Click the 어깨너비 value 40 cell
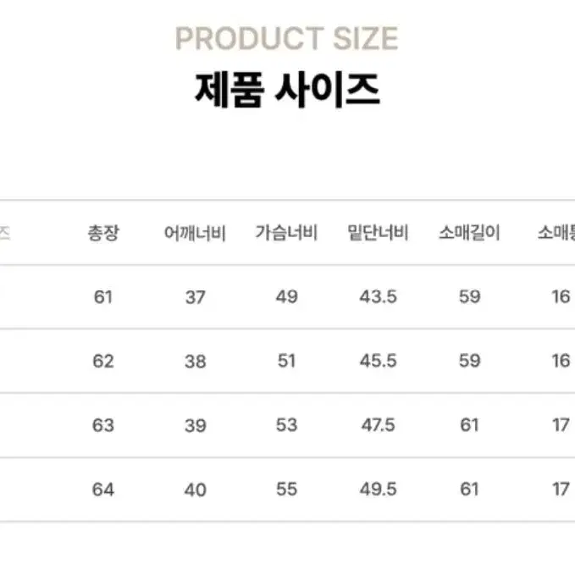Image resolution: width=575 pixels, height=575 pixels. pyautogui.click(x=195, y=490)
